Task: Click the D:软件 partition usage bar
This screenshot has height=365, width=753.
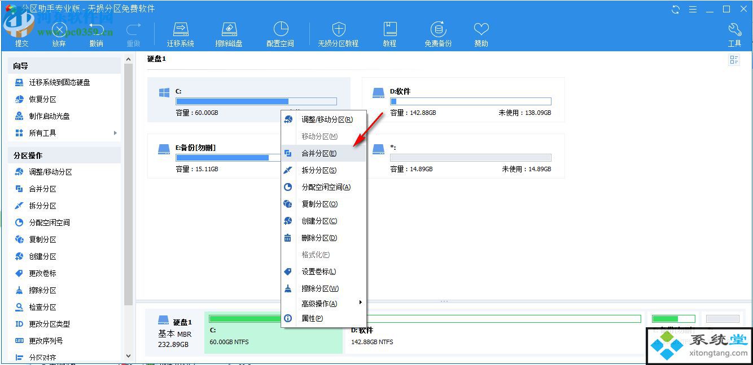Action: (x=471, y=101)
